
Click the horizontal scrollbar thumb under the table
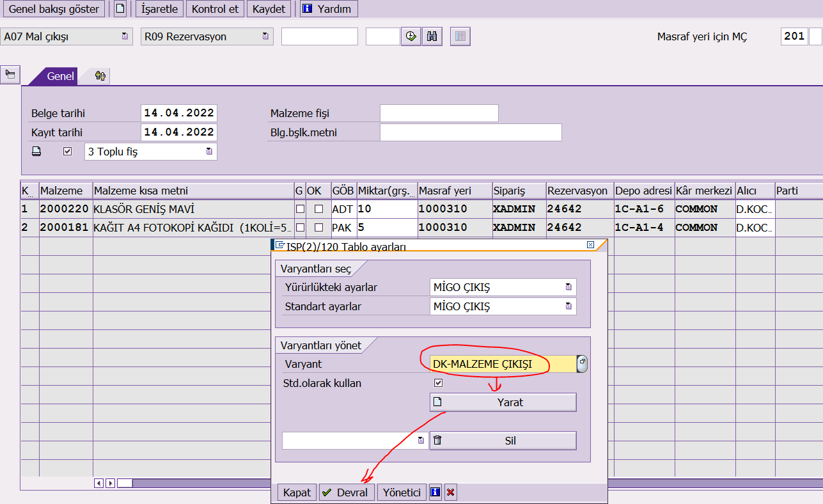pyautogui.click(x=125, y=483)
